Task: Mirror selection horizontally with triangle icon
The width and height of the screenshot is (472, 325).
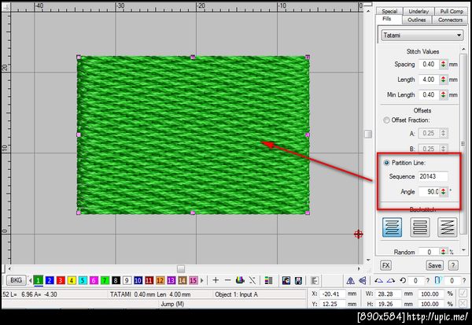Action: point(350,281)
